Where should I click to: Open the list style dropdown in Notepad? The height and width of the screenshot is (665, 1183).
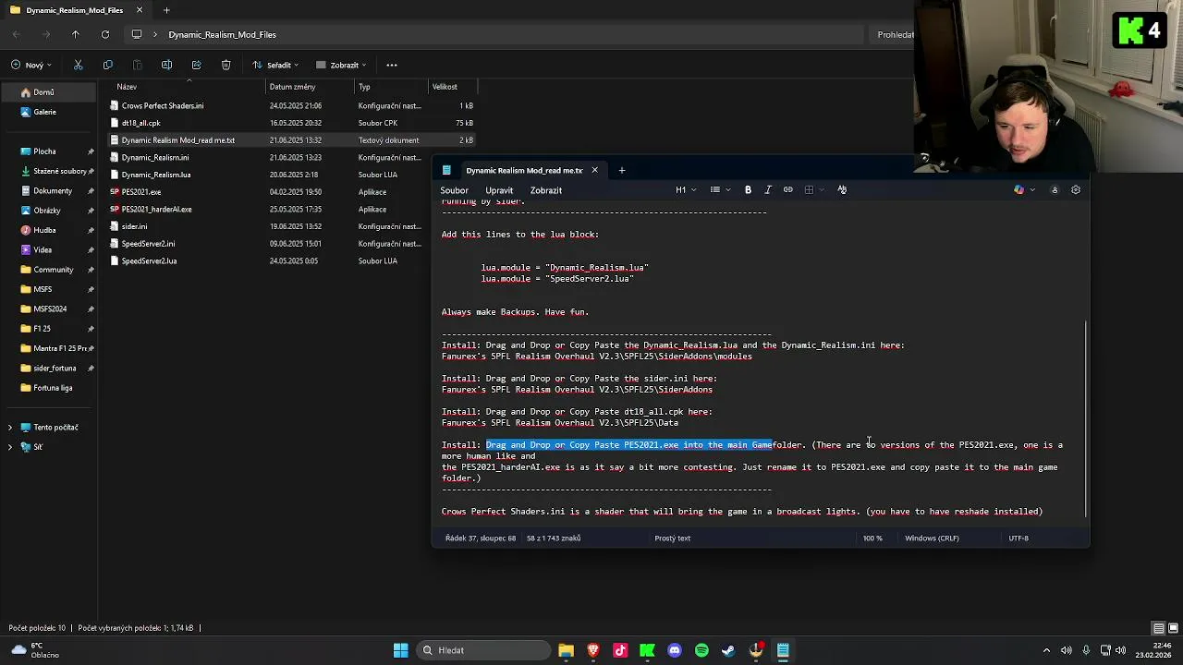[719, 189]
